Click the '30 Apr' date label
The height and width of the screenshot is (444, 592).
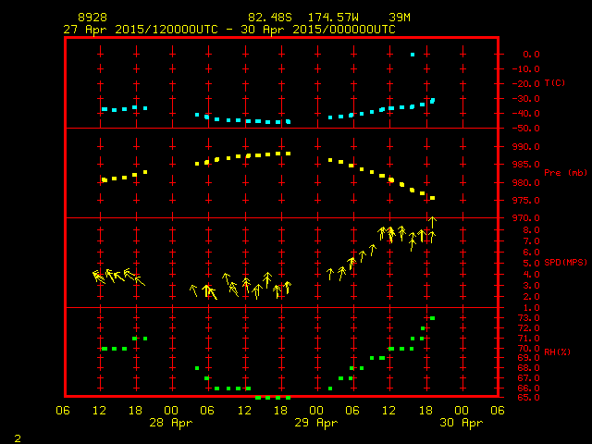pos(462,423)
